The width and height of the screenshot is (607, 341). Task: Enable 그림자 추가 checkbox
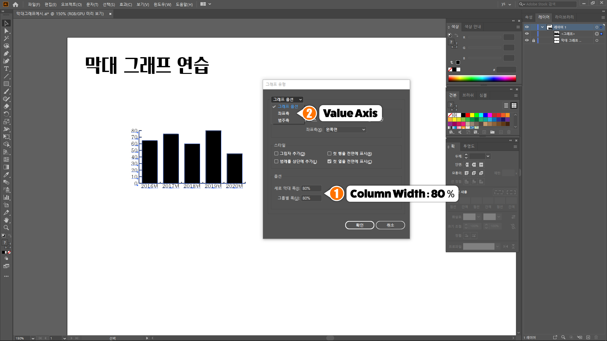coord(276,154)
